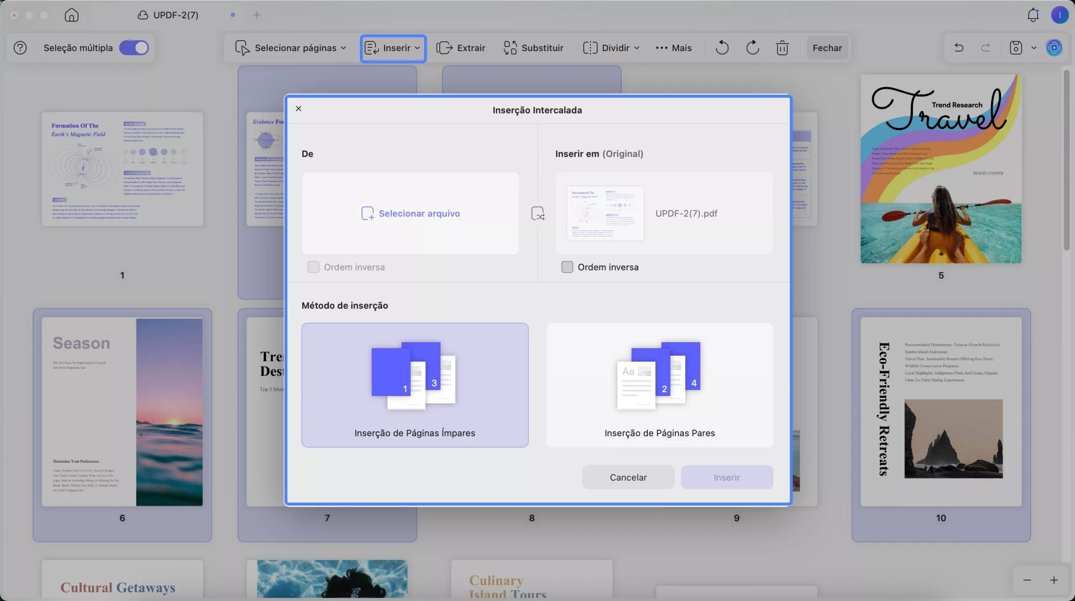Open the Dividir dropdown
This screenshot has width=1075, height=601.
coord(611,48)
